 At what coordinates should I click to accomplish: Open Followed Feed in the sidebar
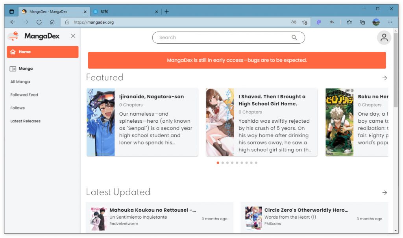(x=24, y=95)
